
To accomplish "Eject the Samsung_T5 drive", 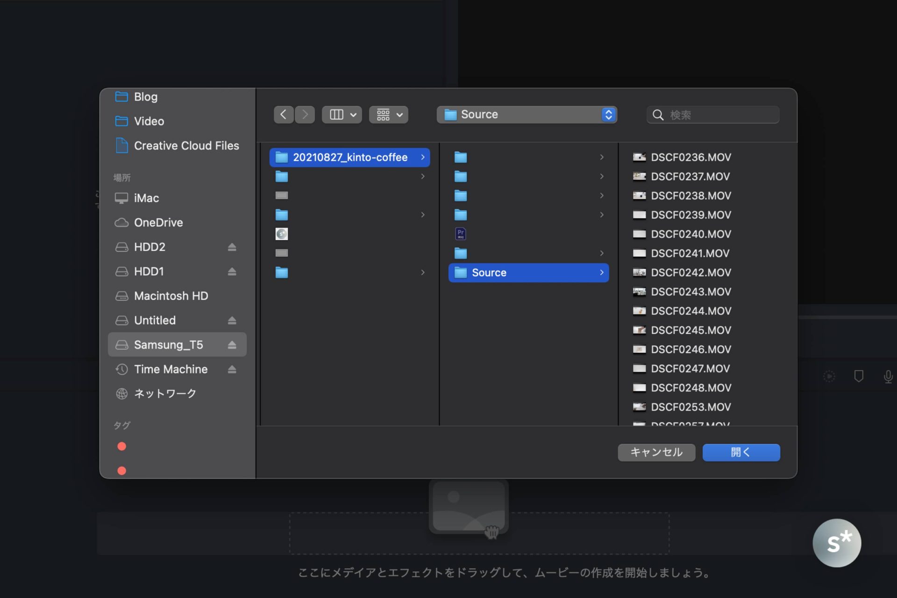I will point(232,344).
